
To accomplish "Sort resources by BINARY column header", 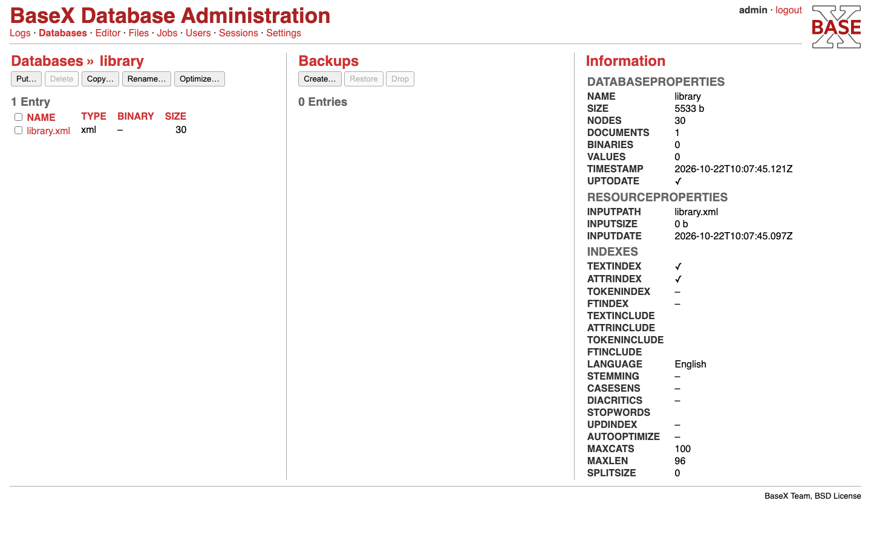I will coord(135,116).
